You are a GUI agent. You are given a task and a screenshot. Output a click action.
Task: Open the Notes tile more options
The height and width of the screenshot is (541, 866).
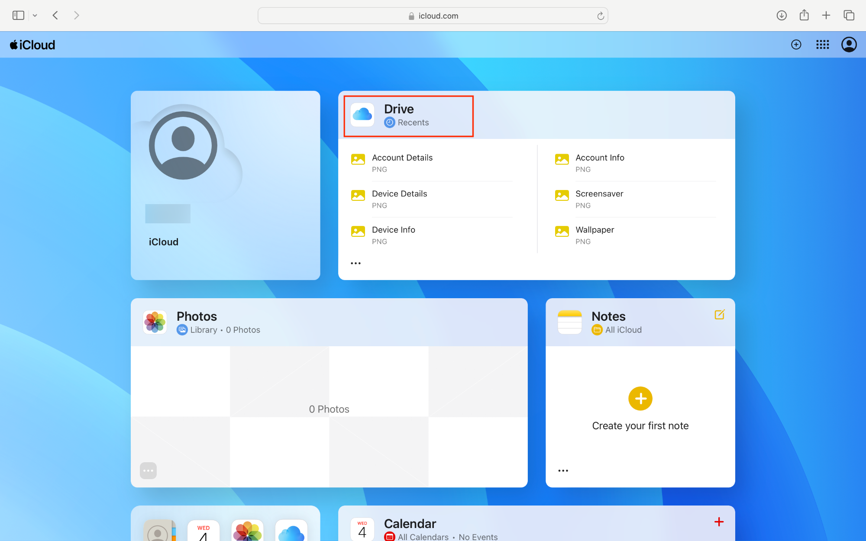563,470
